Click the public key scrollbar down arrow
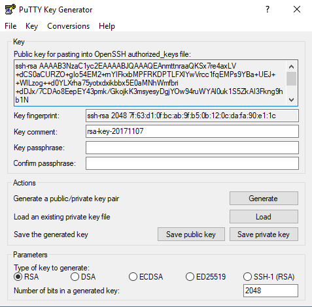The width and height of the screenshot is (312, 307). 291,100
